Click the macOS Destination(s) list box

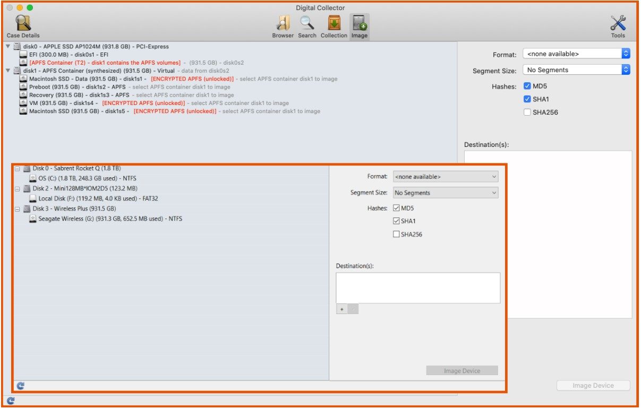click(x=548, y=234)
